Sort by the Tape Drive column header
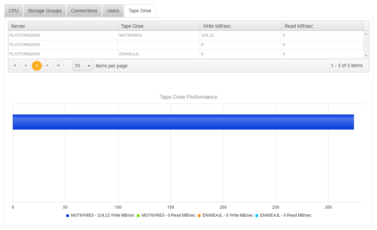The width and height of the screenshot is (377, 230). pyautogui.click(x=159, y=26)
